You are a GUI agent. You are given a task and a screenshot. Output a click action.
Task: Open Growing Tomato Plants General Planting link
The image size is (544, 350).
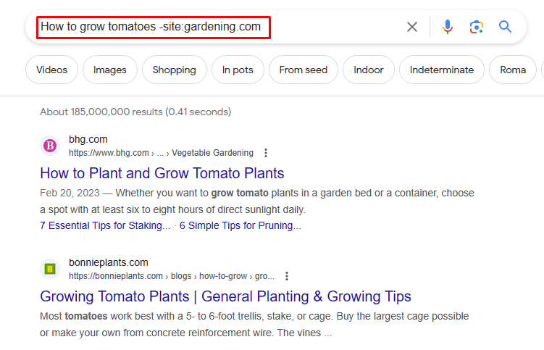point(225,296)
